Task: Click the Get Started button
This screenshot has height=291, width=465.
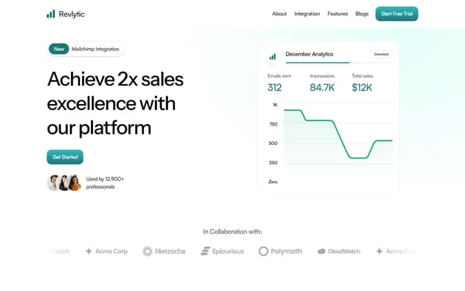Action: 65,156
